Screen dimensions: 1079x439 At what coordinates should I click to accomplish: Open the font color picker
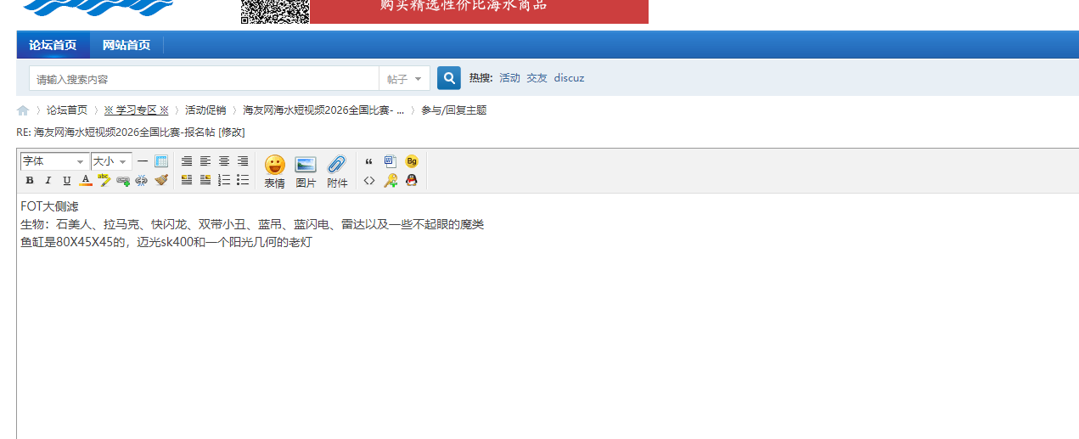[86, 180]
